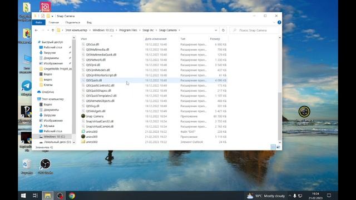Click the network tray icon

[x=300, y=196]
